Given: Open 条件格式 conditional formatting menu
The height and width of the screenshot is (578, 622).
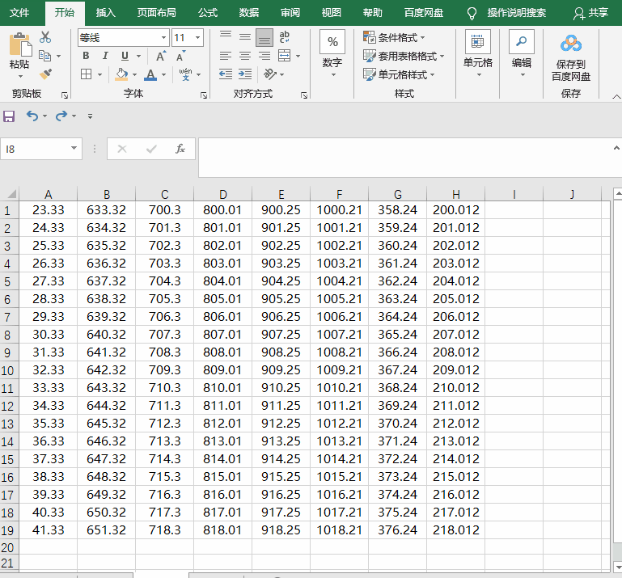Looking at the screenshot, I should coord(394,38).
